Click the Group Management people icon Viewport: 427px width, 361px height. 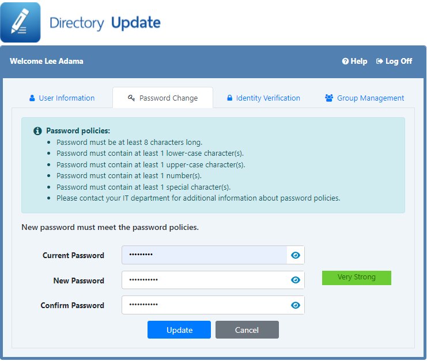click(329, 98)
